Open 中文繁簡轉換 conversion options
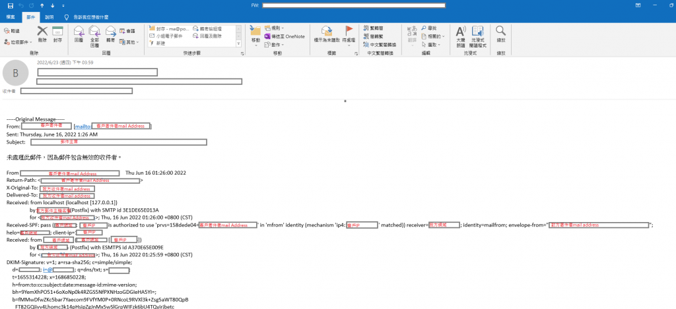This screenshot has height=309, width=676. pyautogui.click(x=380, y=44)
